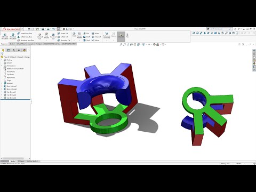The height and width of the screenshot is (192, 256).
Task: Choose Boundary Boss/Base in the ribbon
Action: (x=26, y=41)
